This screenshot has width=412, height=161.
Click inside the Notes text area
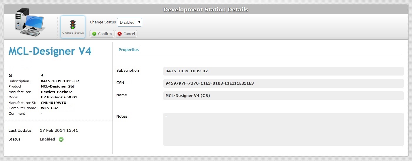click(283, 129)
